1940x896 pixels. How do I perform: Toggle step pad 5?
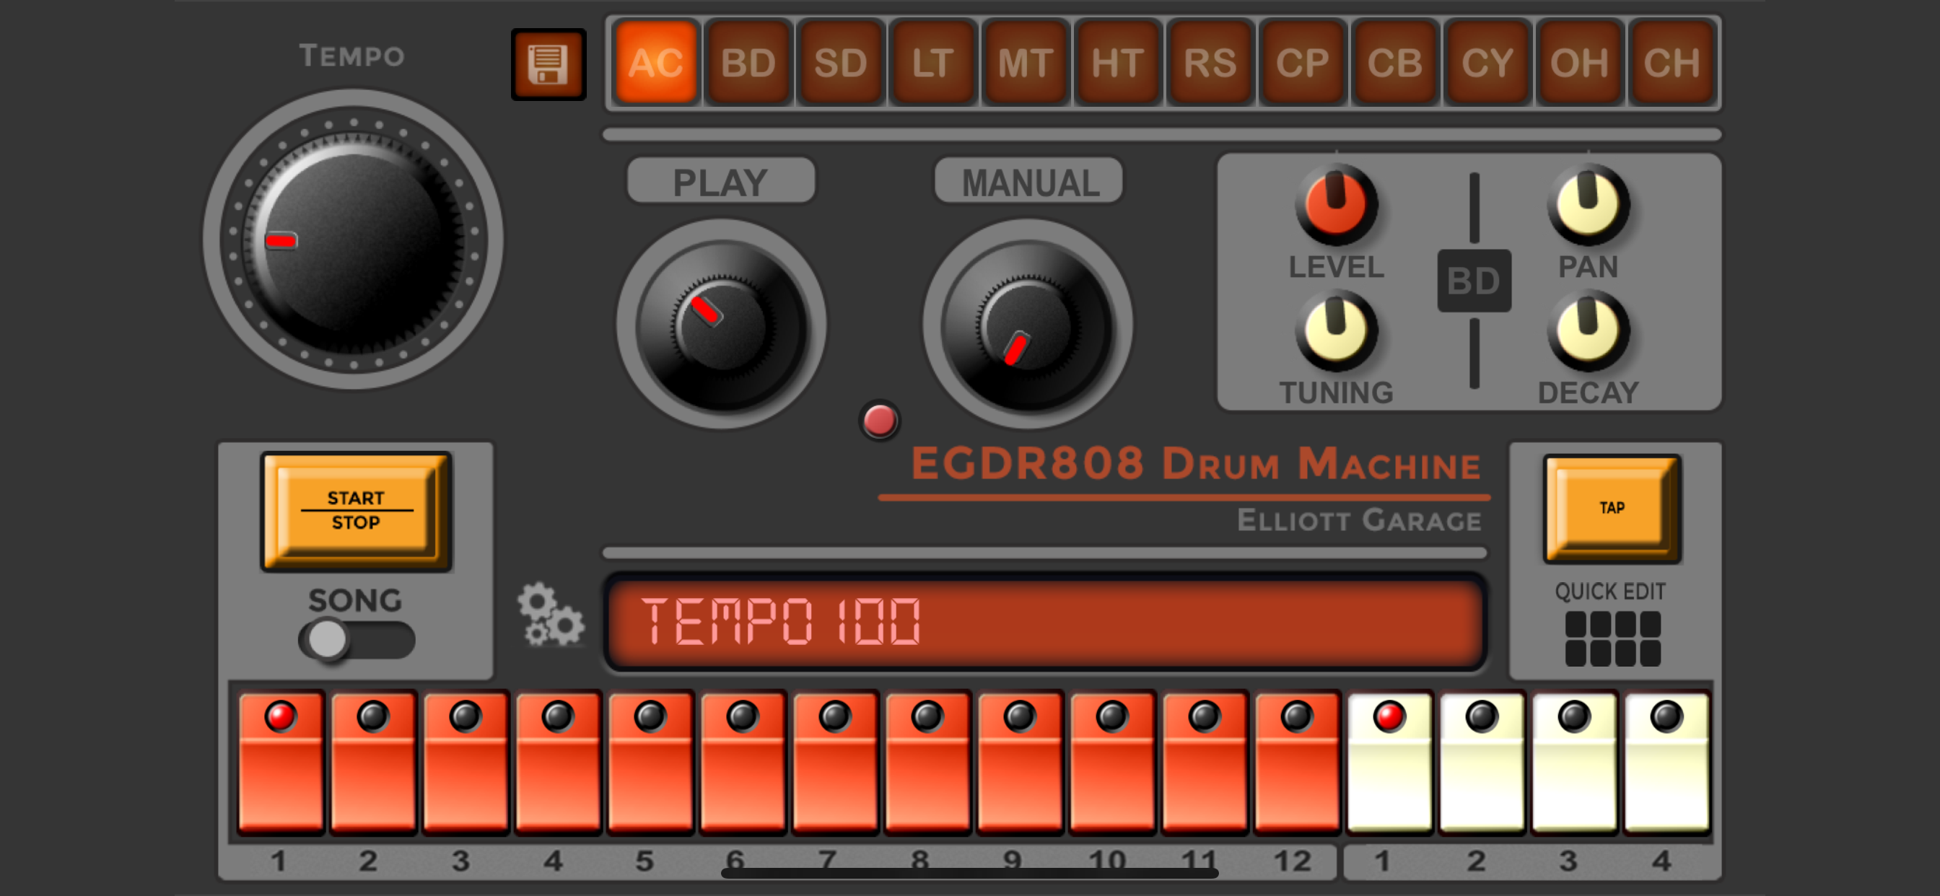point(650,763)
